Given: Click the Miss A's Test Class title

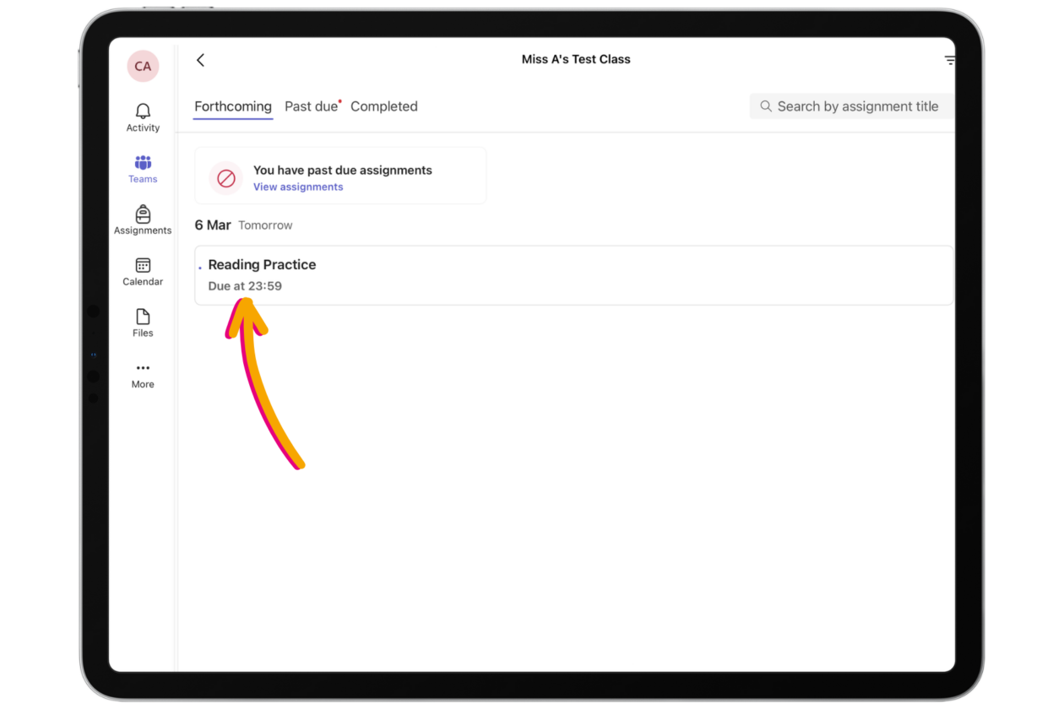Looking at the screenshot, I should click(576, 60).
